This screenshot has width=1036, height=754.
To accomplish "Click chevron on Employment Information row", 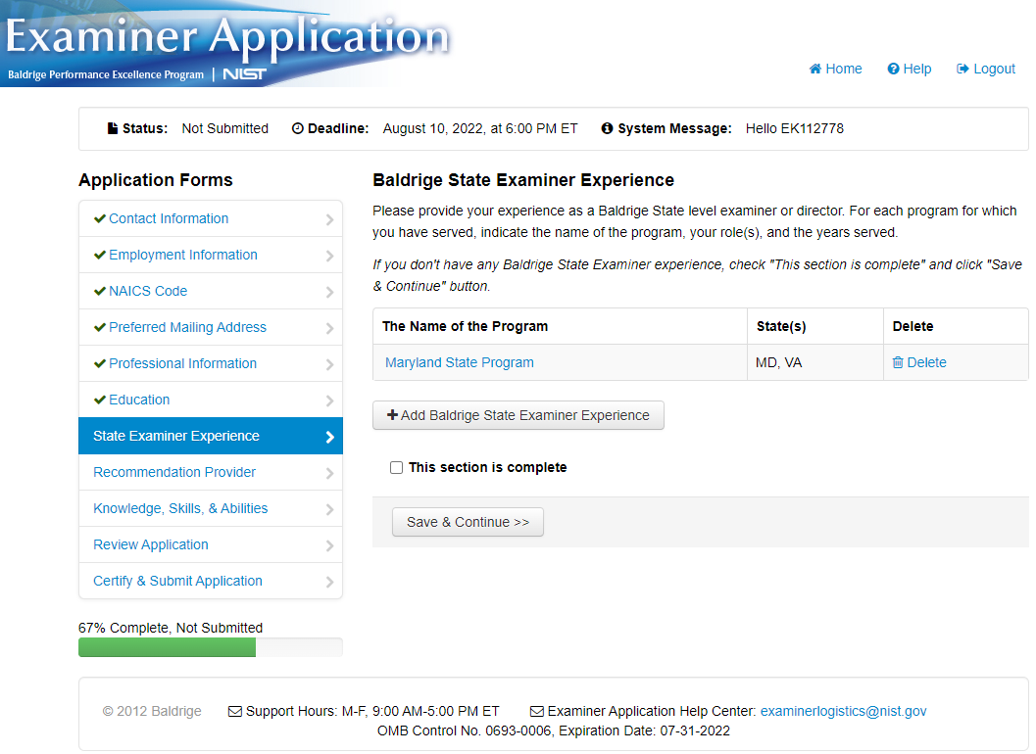I will [x=329, y=257].
